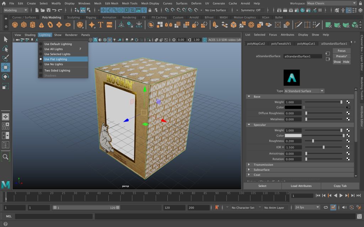Image resolution: width=364 pixels, height=227 pixels.
Task: Expand the Coat section
Action: tap(249, 175)
